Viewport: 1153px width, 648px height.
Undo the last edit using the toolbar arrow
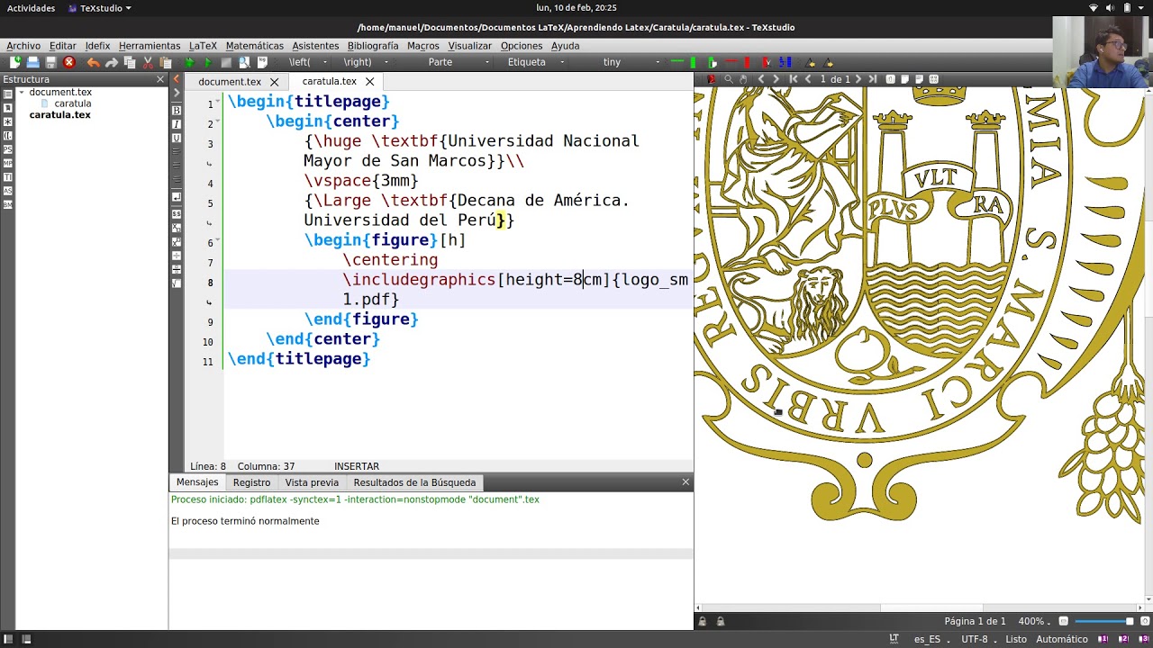tap(93, 62)
